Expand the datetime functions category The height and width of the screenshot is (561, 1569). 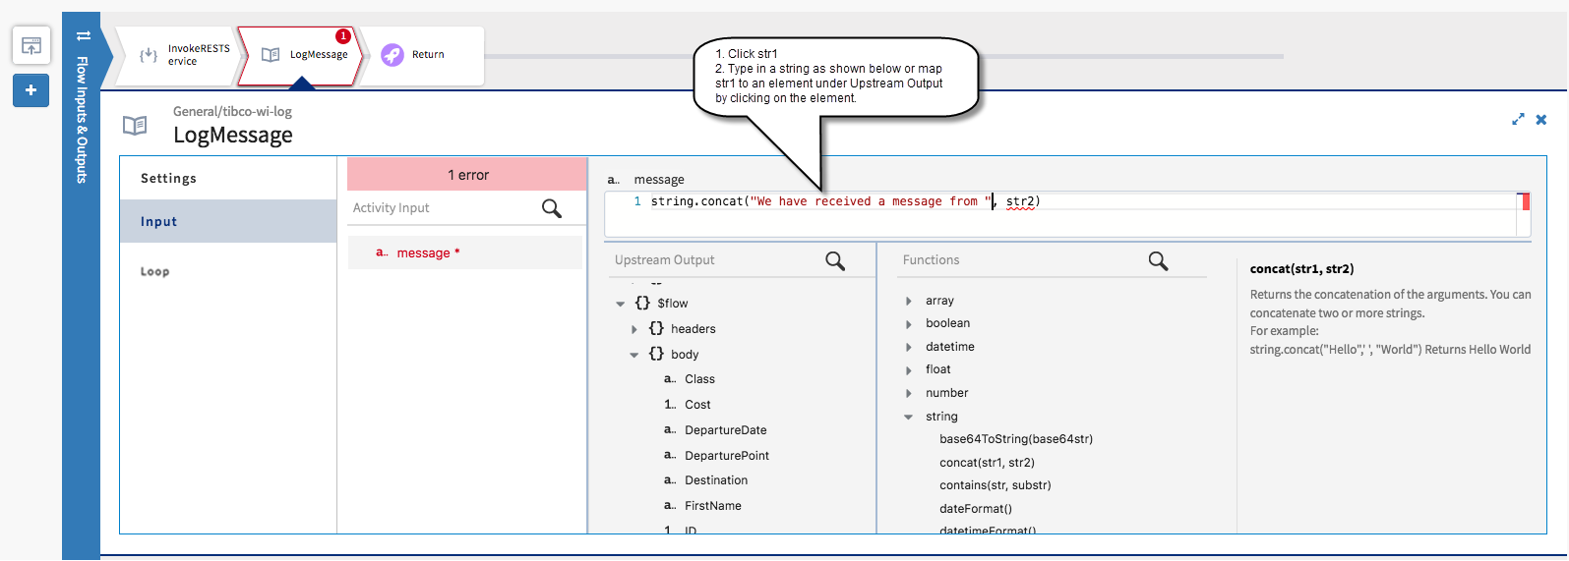coord(908,347)
